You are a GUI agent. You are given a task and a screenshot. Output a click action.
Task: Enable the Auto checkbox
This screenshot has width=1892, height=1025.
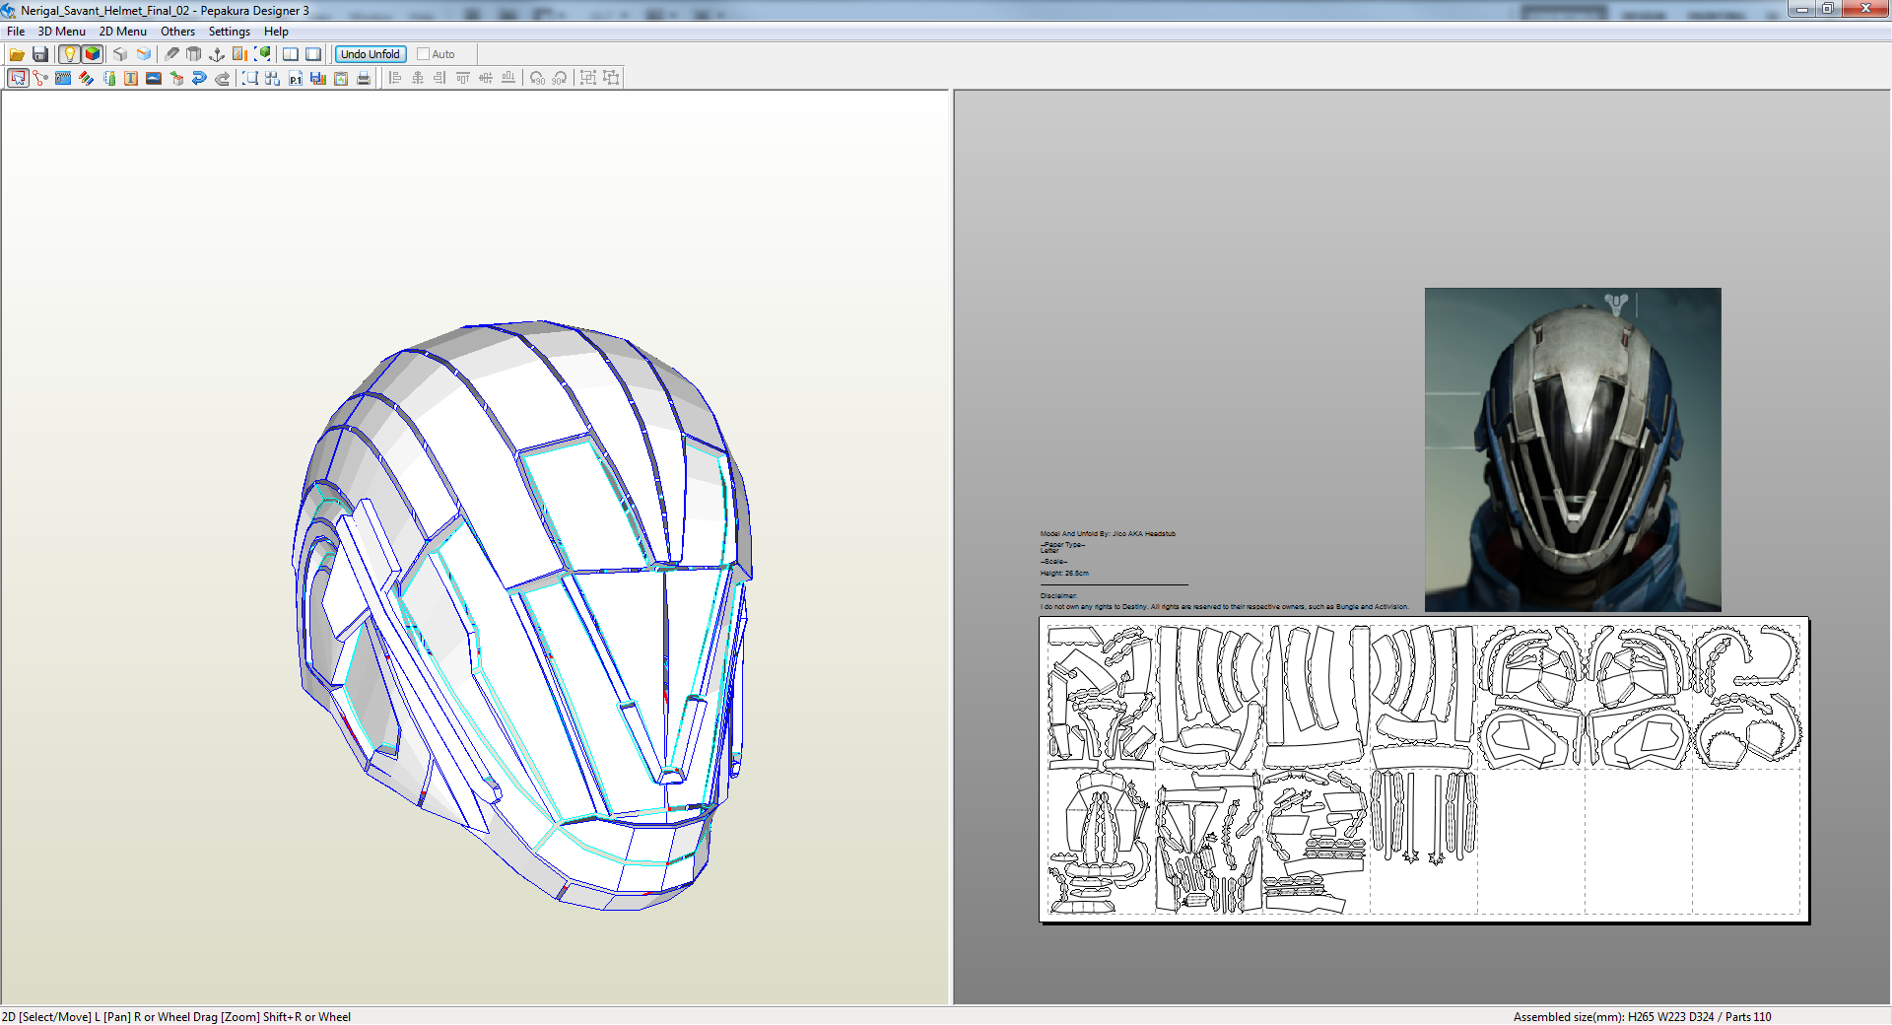point(423,54)
